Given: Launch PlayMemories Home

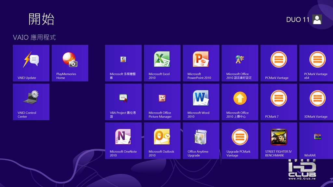Looking at the screenshot, I should pyautogui.click(x=70, y=63).
